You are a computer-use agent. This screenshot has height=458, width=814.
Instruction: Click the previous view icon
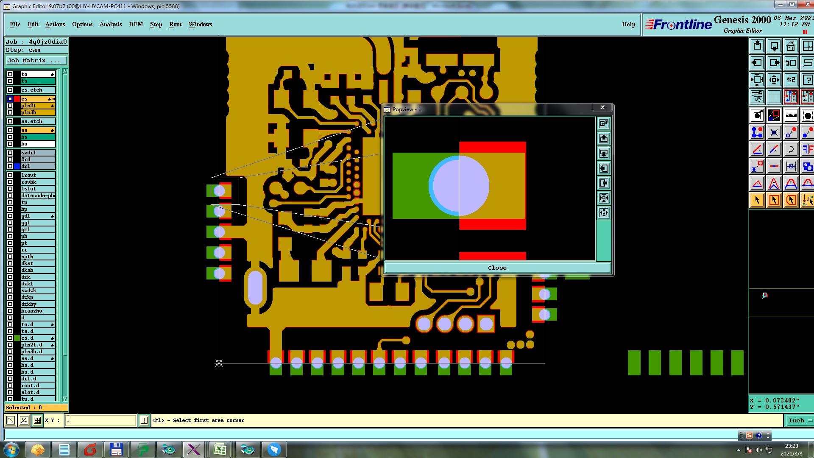(x=791, y=63)
